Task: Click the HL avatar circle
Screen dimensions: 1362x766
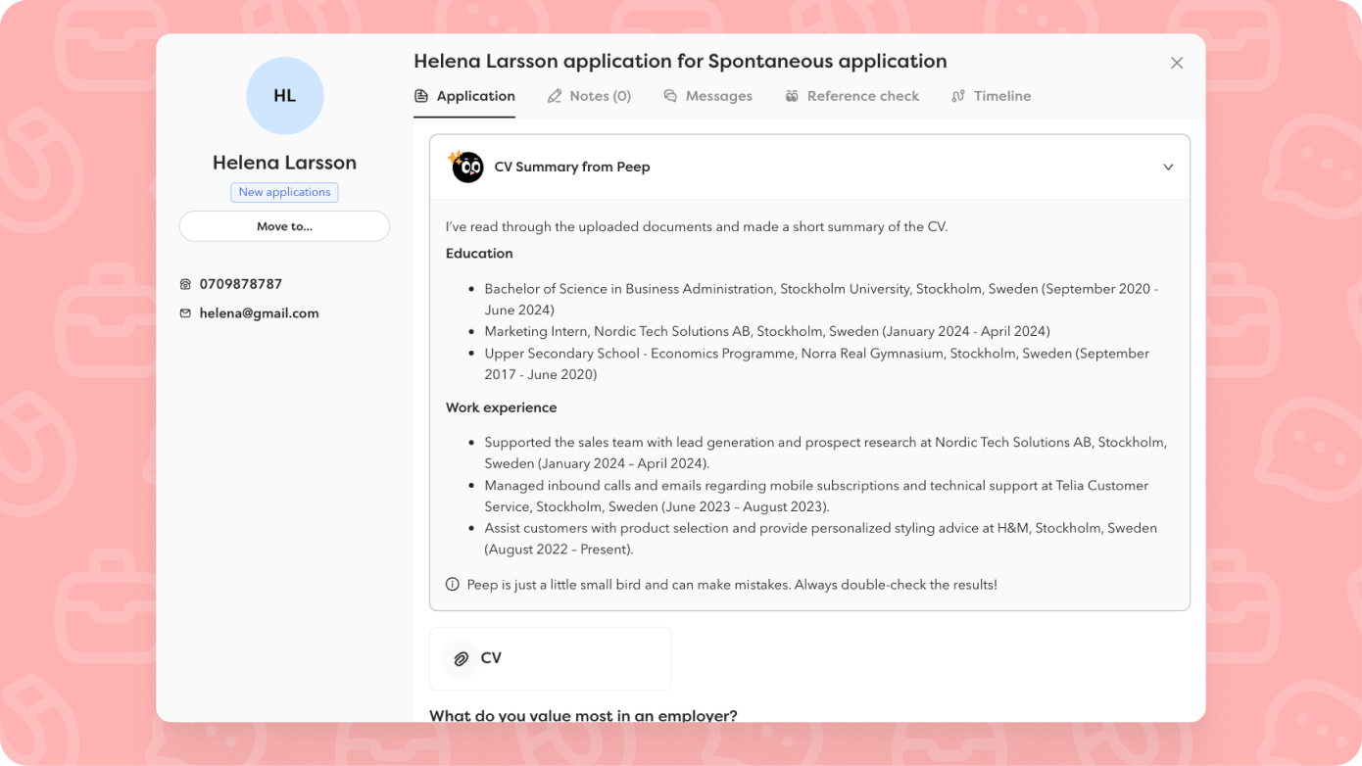Action: click(285, 96)
